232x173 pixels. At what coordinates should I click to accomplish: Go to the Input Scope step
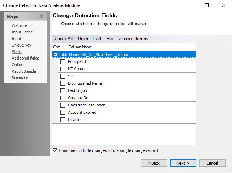click(22, 32)
